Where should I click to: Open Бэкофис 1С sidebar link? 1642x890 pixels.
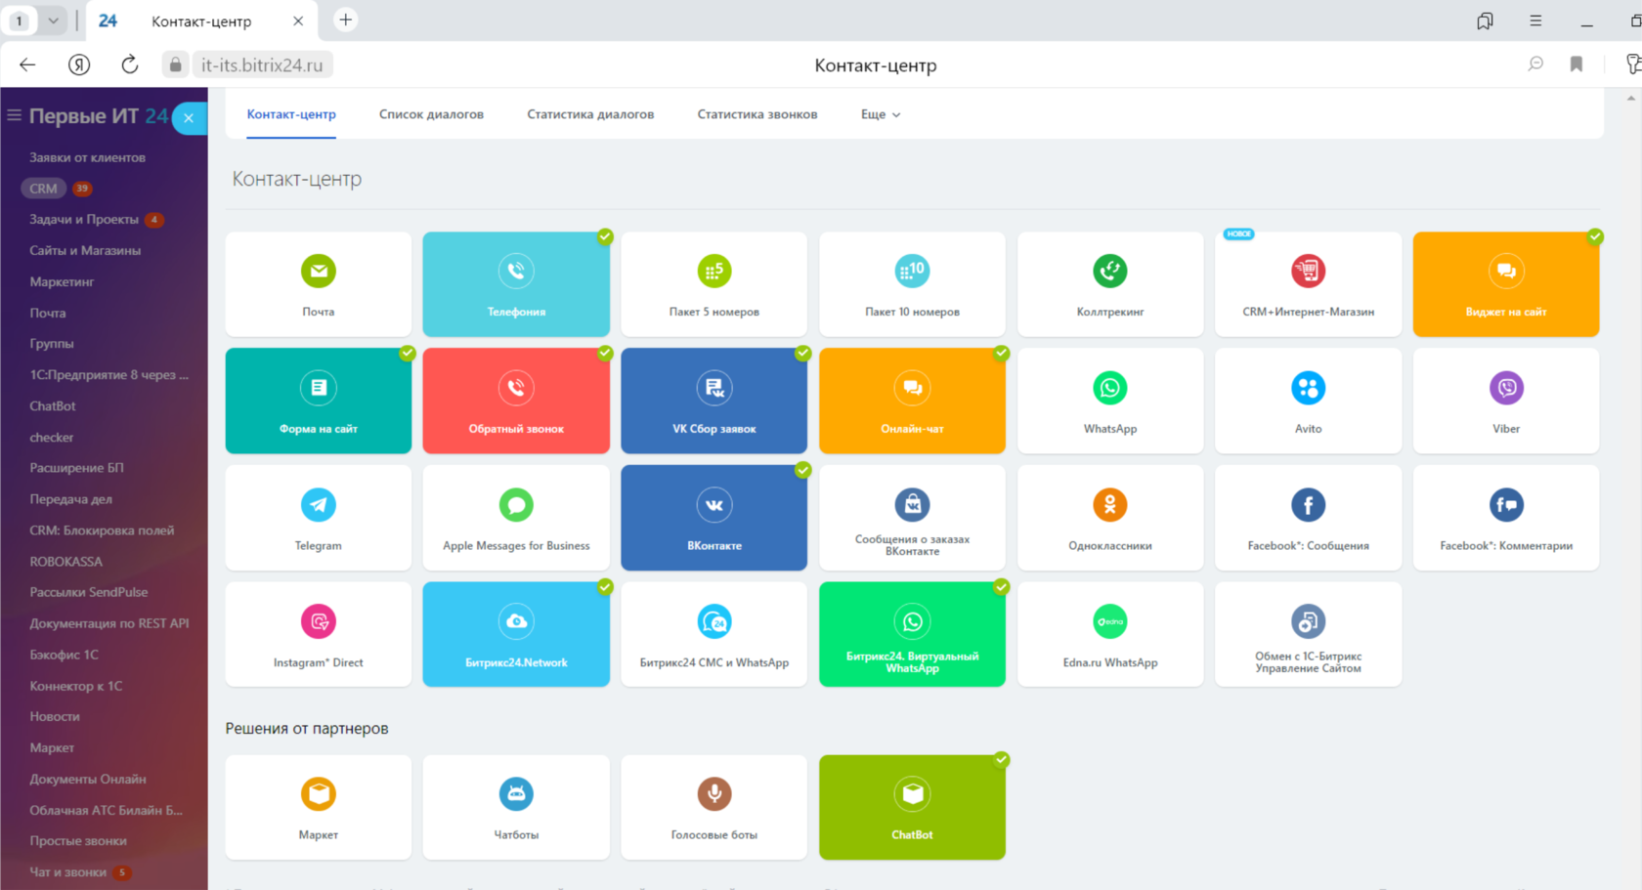65,655
